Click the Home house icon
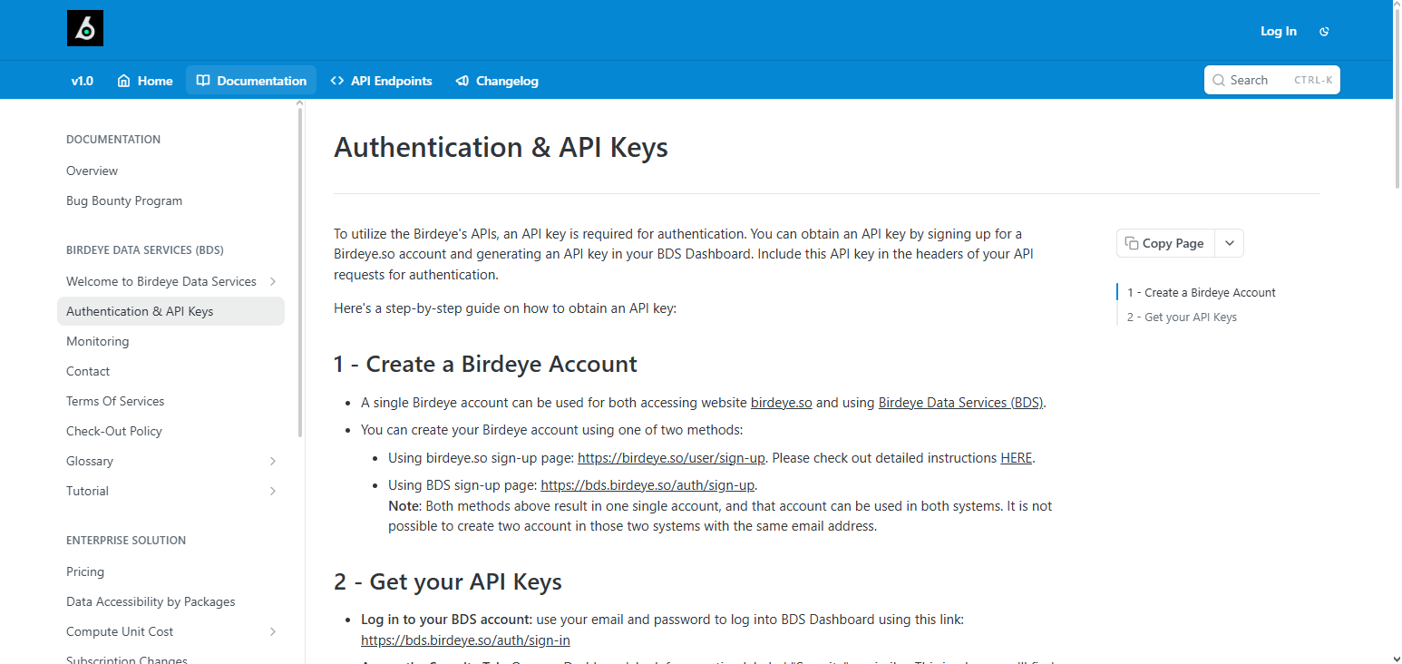The image size is (1402, 664). click(x=124, y=81)
